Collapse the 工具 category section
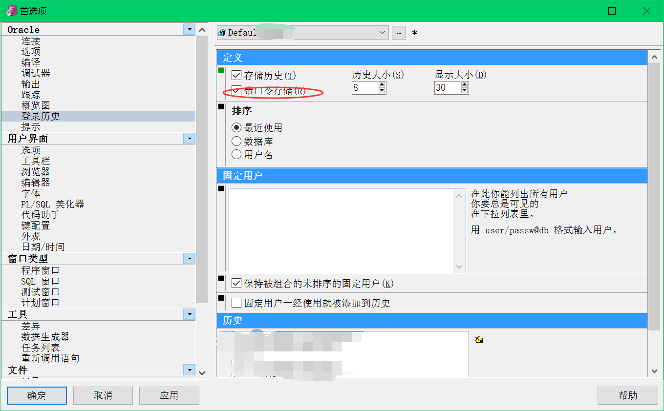 (x=189, y=314)
